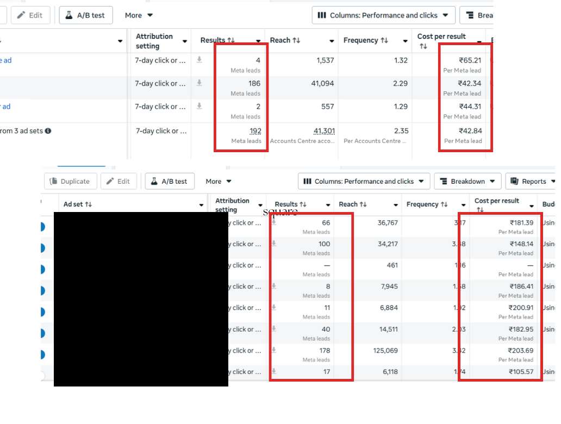Viewport: 561px width, 424px height.
Task: Switch off the ad set with 7,945 reach
Action: 42,291
